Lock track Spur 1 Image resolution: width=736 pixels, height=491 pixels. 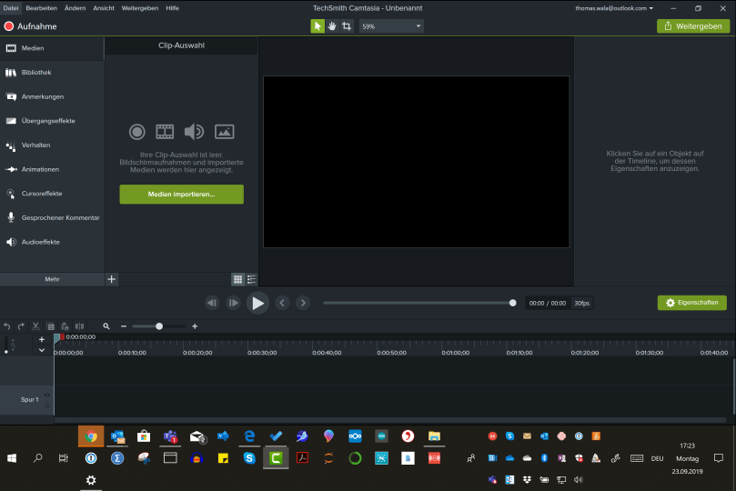point(47,406)
